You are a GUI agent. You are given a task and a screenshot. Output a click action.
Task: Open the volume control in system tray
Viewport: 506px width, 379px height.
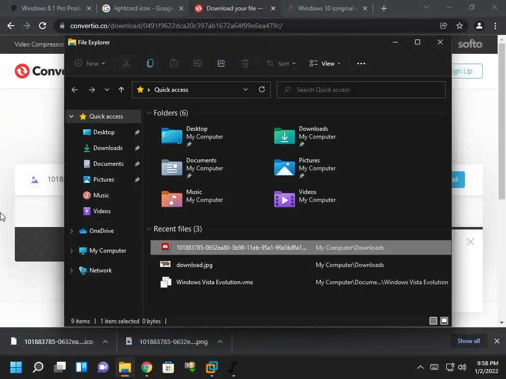462,367
